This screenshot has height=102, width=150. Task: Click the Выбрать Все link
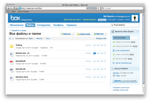(101, 39)
